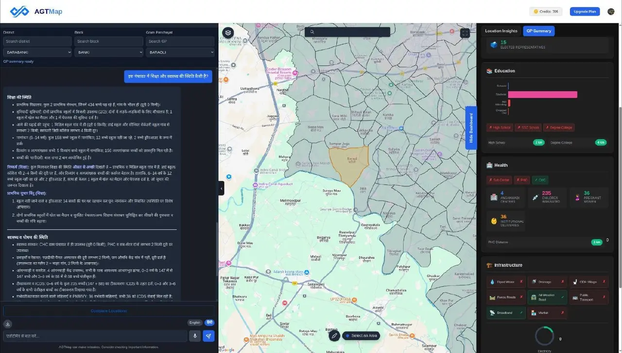The image size is (622, 353).
Task: Open the user avatar at top right
Action: (x=611, y=12)
